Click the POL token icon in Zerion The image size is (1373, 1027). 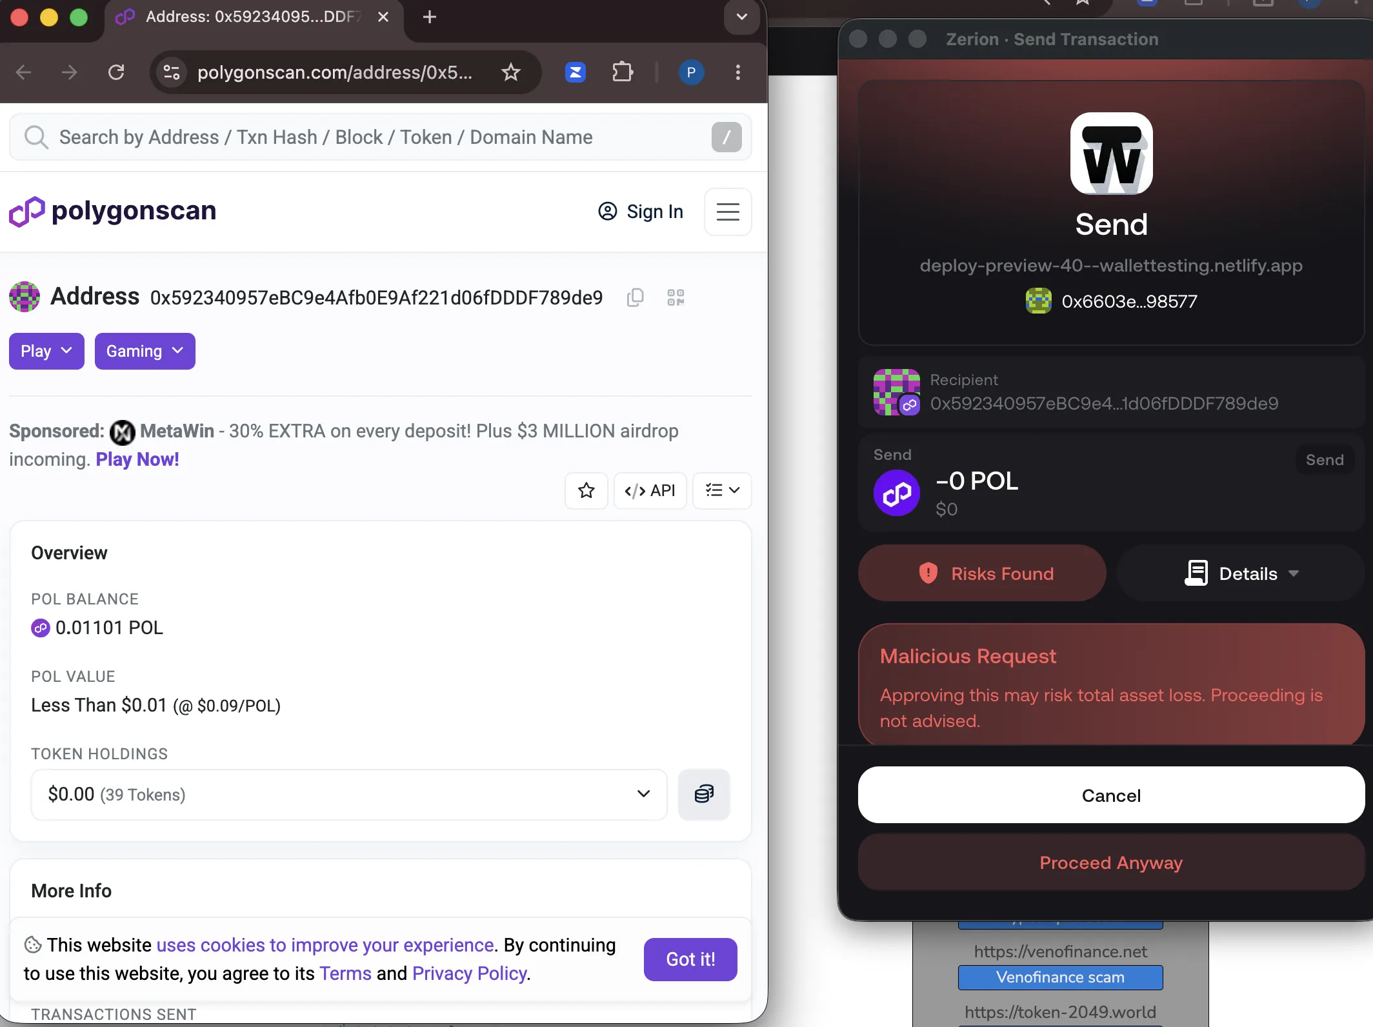pyautogui.click(x=897, y=494)
